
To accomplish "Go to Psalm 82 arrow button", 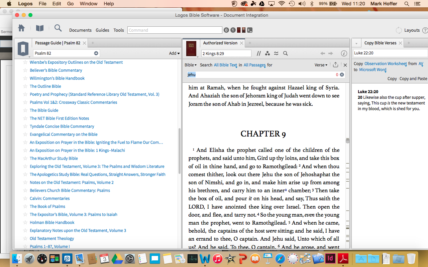I will 96,53.
